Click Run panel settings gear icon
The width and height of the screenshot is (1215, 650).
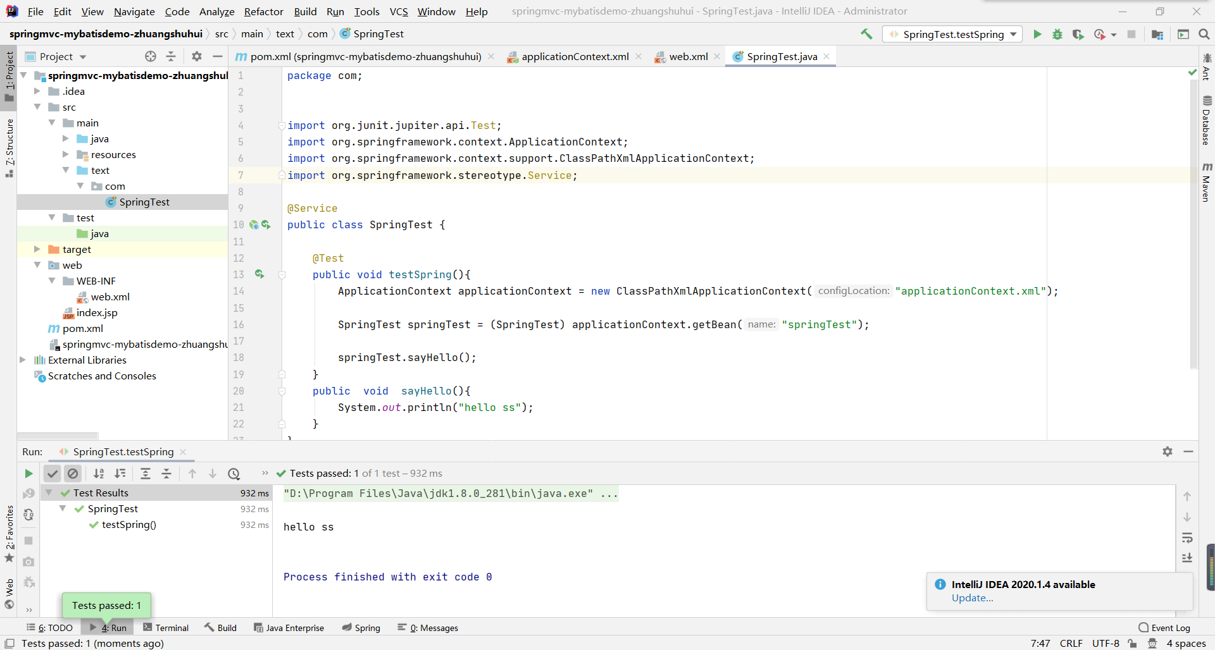click(1168, 451)
